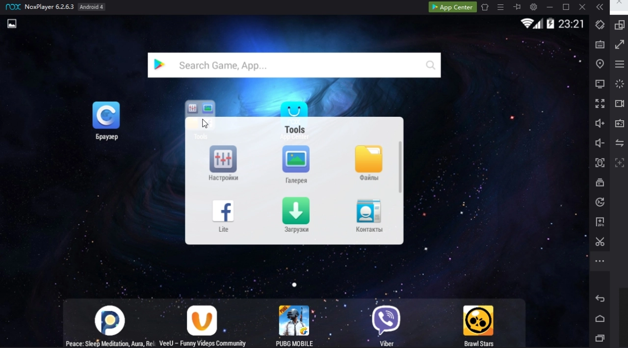628x348 pixels.
Task: Go to Android home screen button
Action: (x=600, y=319)
